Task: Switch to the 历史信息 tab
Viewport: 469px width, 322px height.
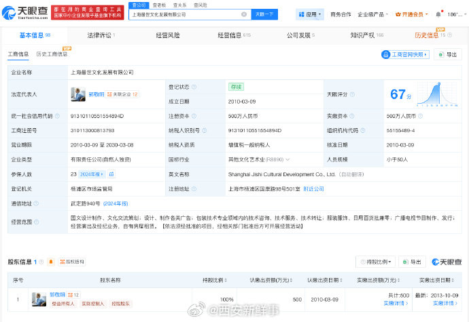Action: (x=427, y=35)
